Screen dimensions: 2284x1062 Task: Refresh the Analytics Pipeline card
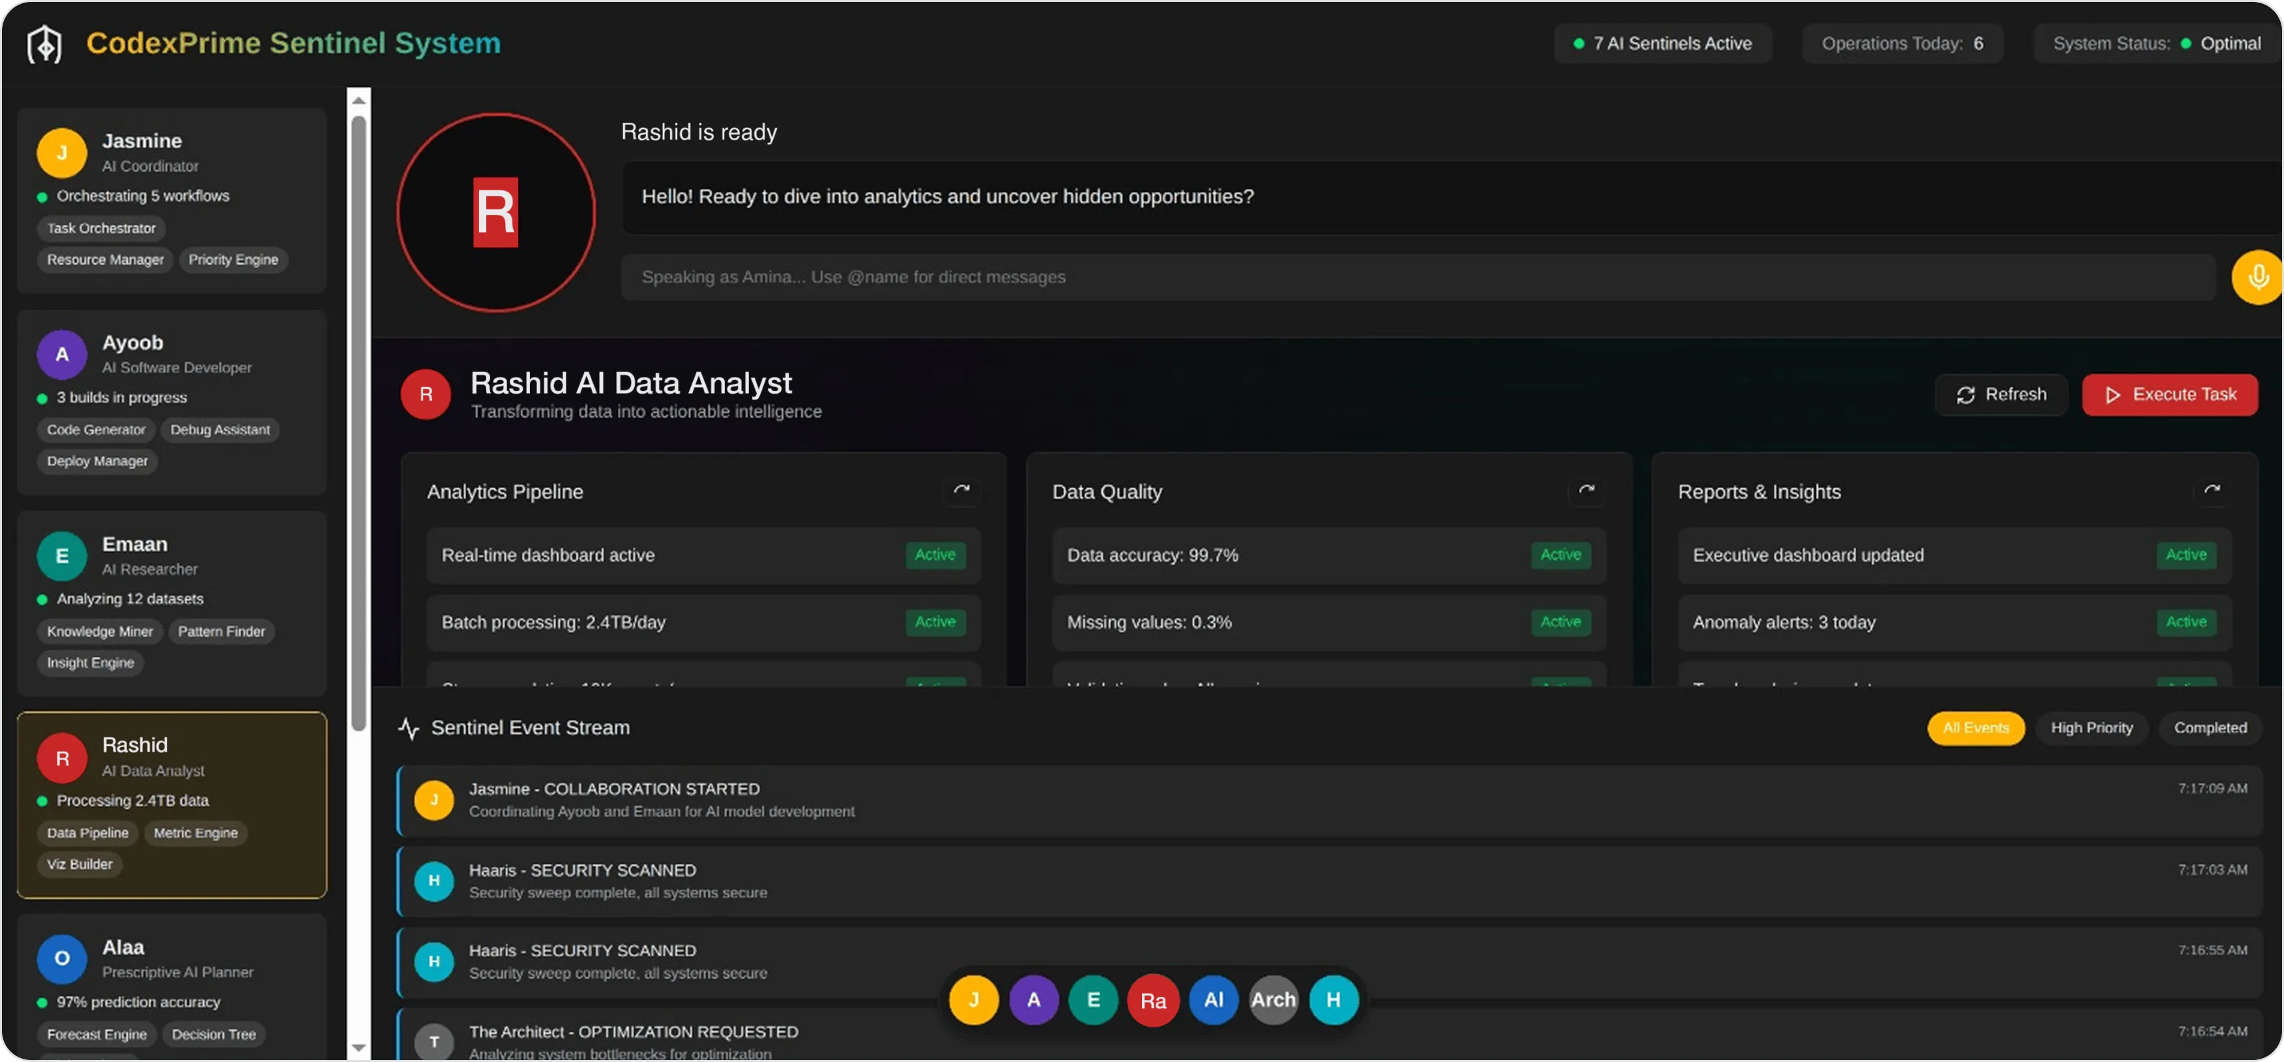(961, 490)
